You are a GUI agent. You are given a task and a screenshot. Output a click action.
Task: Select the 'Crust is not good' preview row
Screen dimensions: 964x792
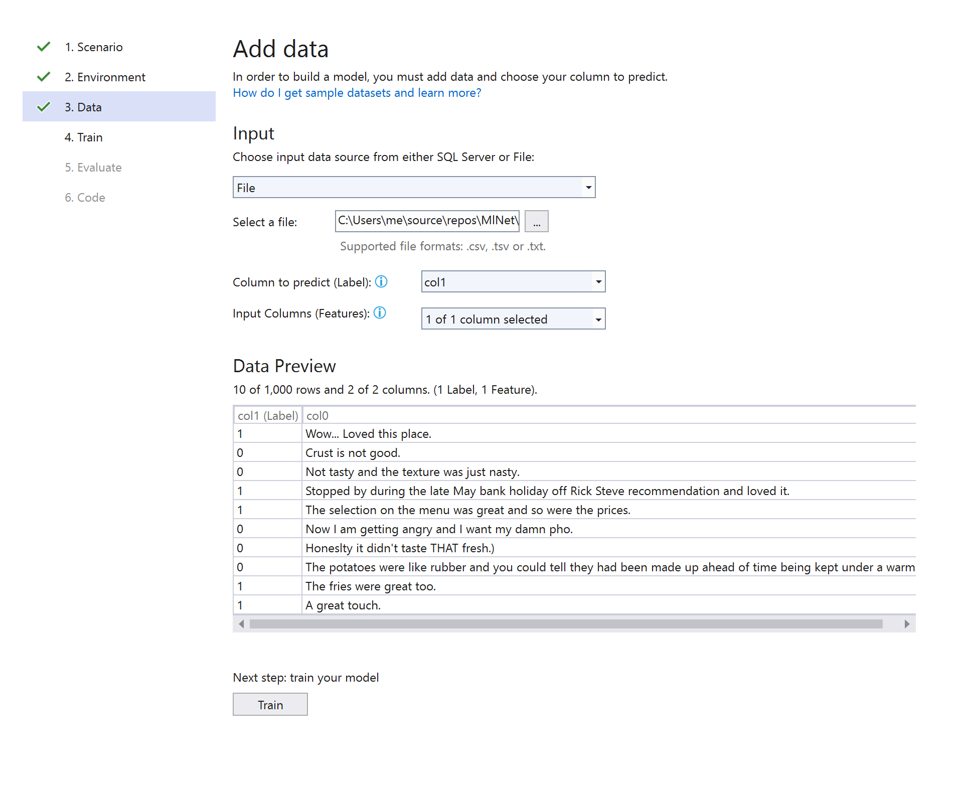tap(353, 452)
